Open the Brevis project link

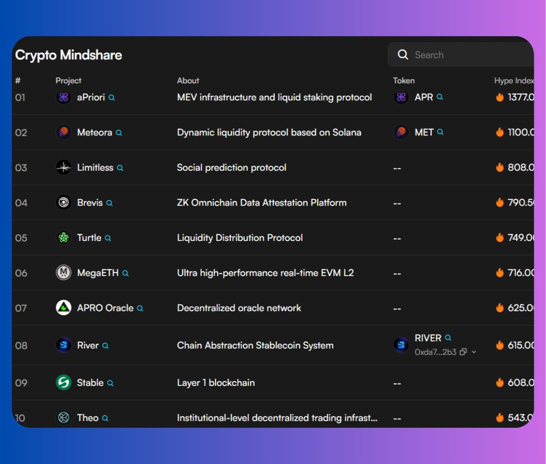click(90, 202)
